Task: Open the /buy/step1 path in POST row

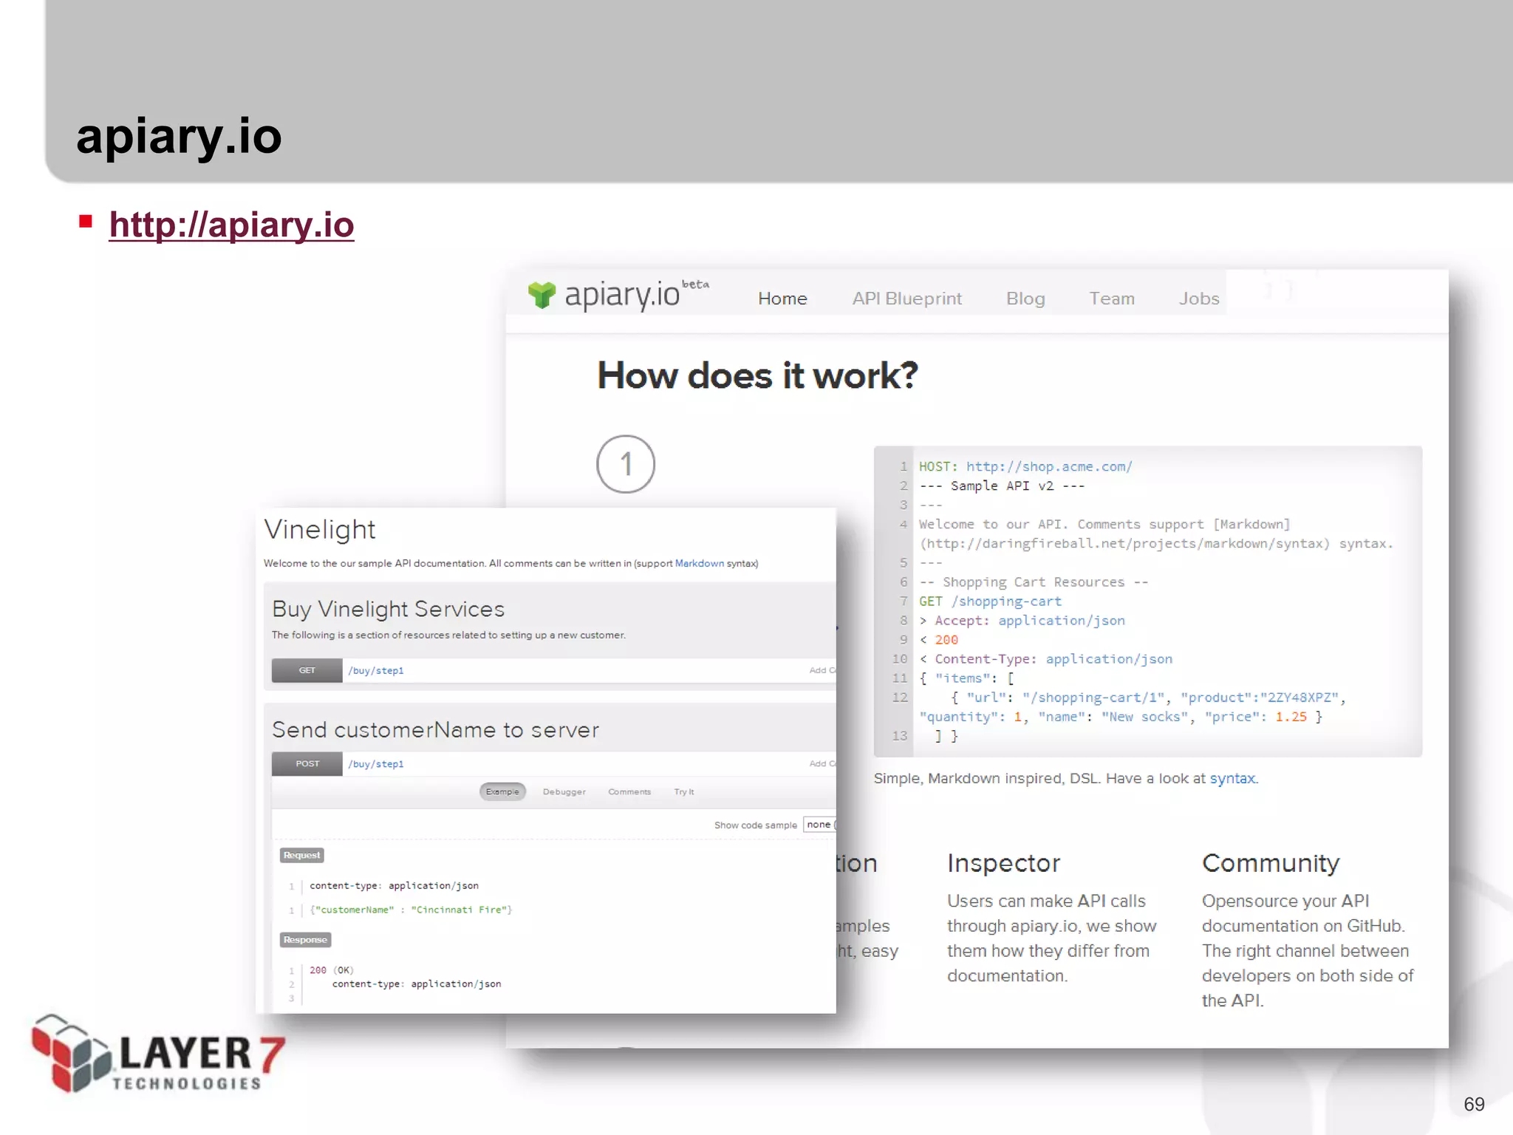Action: [x=376, y=763]
